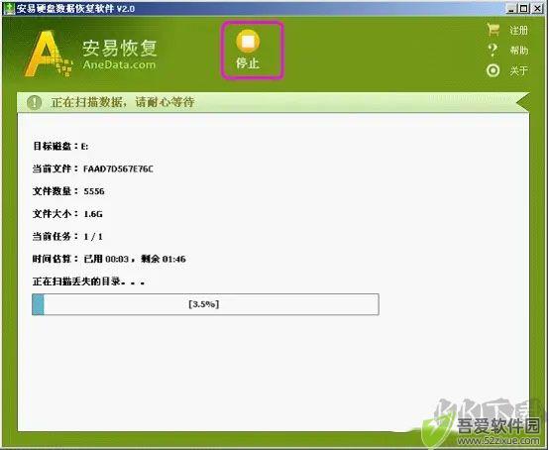Click the scan progress bar at 3.5%
The image size is (549, 450).
[205, 304]
